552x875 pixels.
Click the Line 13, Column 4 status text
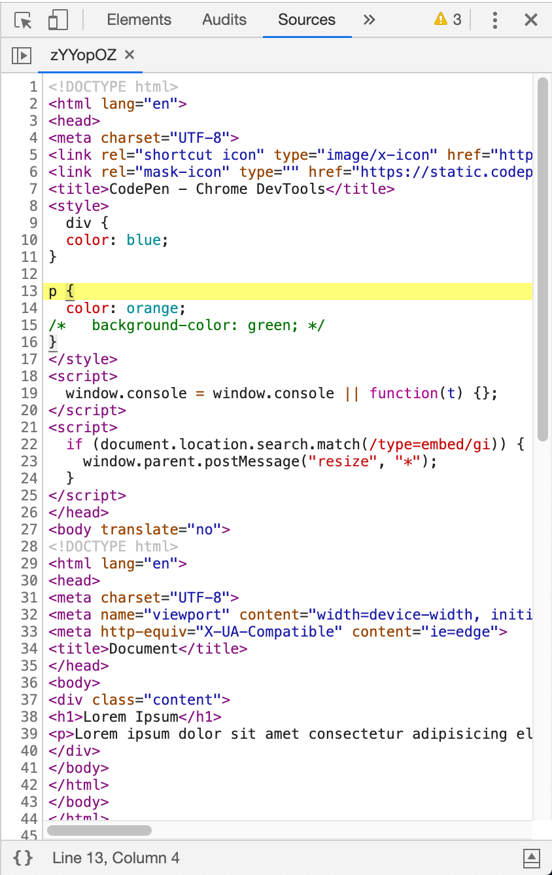[115, 857]
